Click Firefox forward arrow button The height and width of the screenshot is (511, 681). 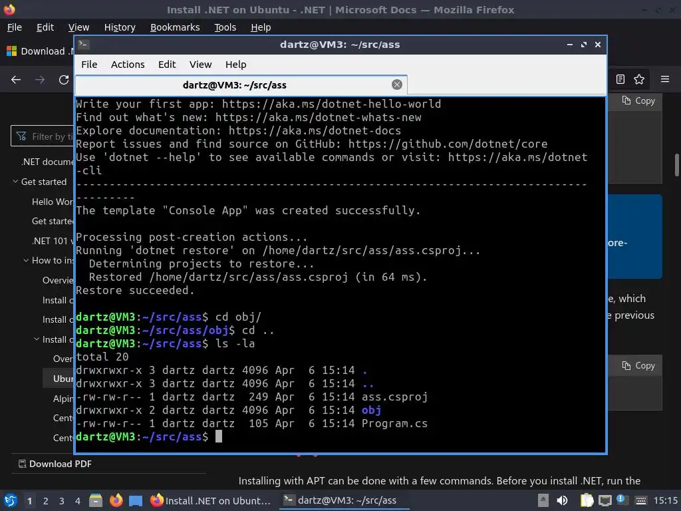click(x=40, y=80)
